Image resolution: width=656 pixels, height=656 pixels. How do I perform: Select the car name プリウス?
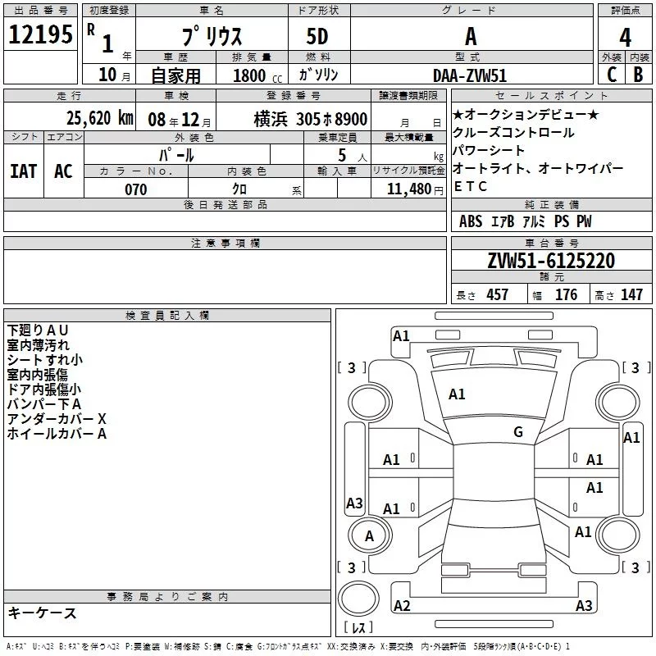[212, 36]
